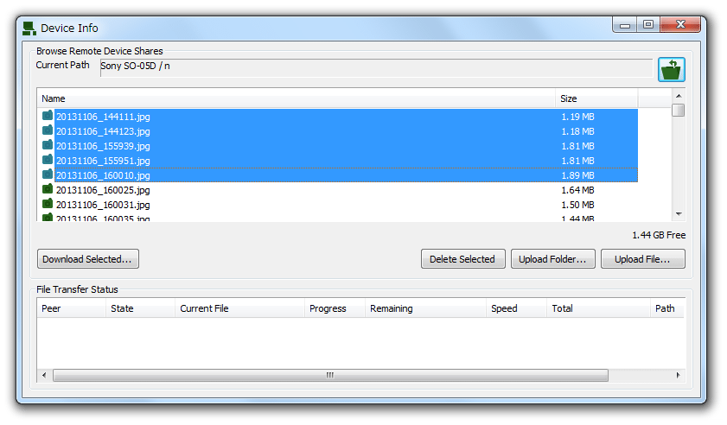The width and height of the screenshot is (727, 425).
Task: Sort files by the Size column header
Action: point(596,98)
